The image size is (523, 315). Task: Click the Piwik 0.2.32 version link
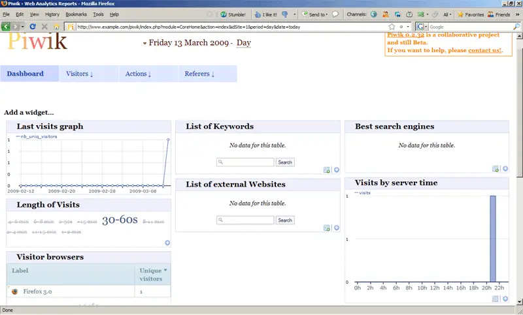pos(405,35)
